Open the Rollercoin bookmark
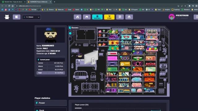The width and height of the screenshot is (198, 111). [x=59, y=10]
